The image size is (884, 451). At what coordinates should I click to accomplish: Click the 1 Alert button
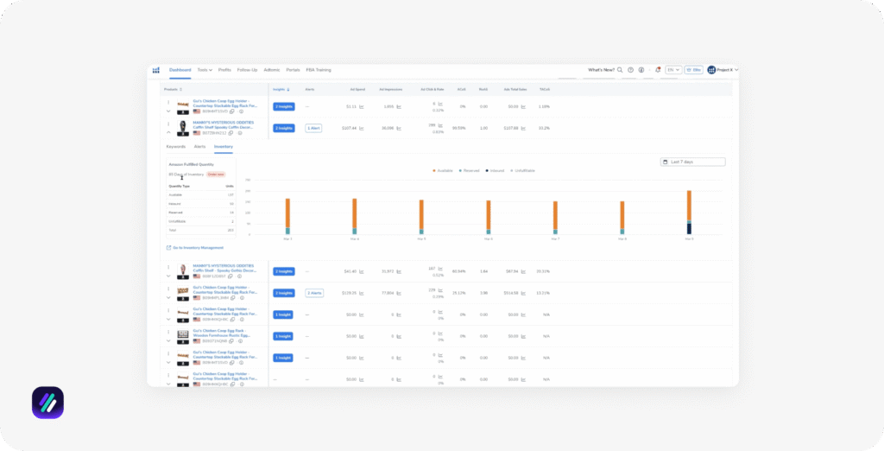click(x=313, y=128)
